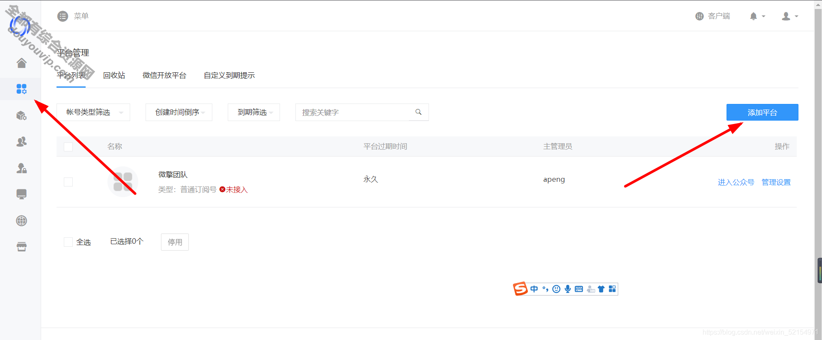
Task: Open the Sogou emoji smiley icon
Action: 557,289
